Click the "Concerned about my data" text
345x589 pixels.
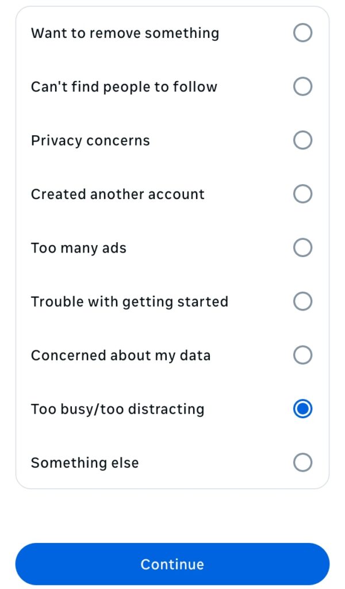click(x=120, y=355)
